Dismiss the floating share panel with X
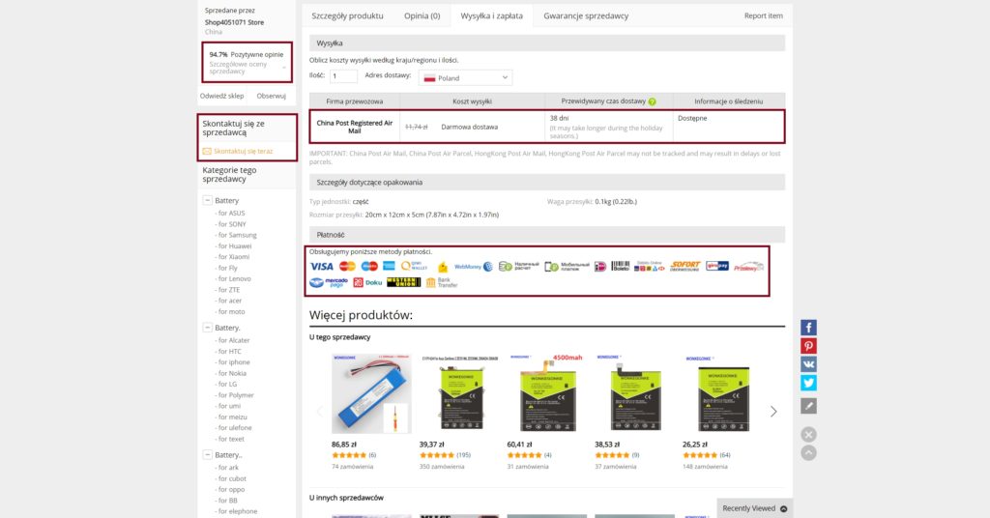This screenshot has height=518, width=990. [808, 435]
